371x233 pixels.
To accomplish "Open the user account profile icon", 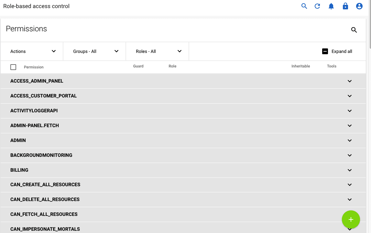I will click(359, 6).
